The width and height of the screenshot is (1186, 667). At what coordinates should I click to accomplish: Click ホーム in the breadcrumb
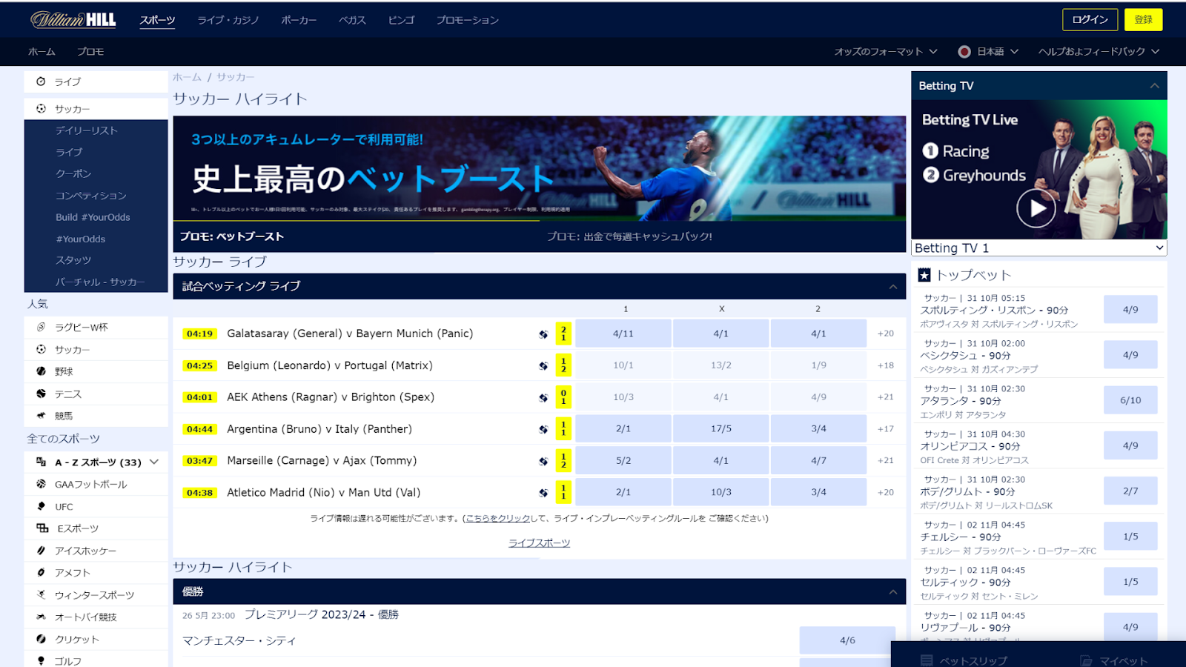click(187, 77)
